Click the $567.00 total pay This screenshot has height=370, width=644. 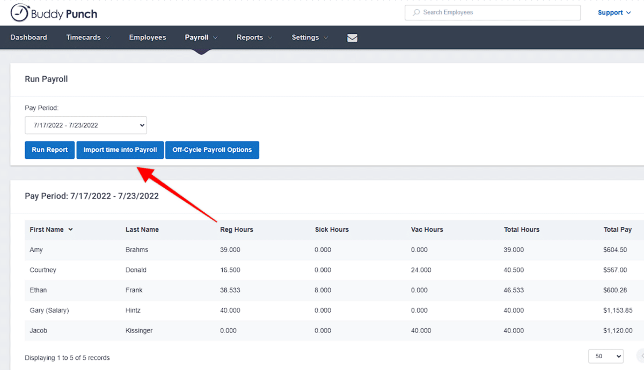[615, 270]
